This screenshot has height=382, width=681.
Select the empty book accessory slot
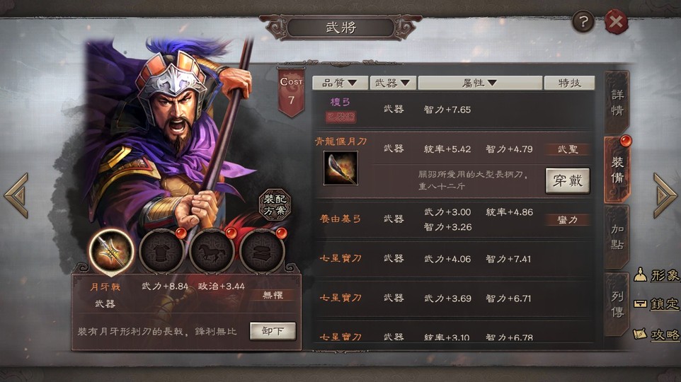[263, 251]
